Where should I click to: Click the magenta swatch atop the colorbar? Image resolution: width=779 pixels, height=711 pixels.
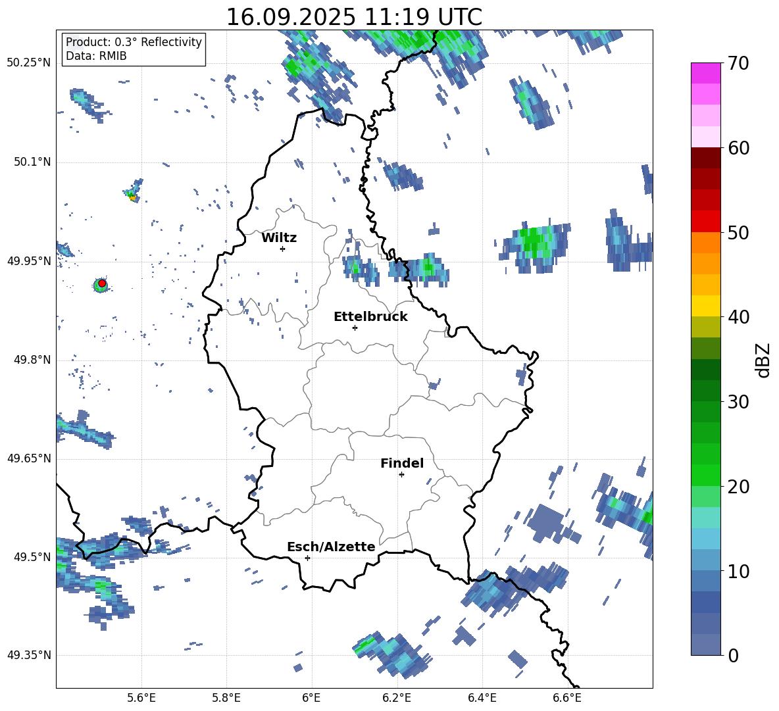[x=705, y=74]
